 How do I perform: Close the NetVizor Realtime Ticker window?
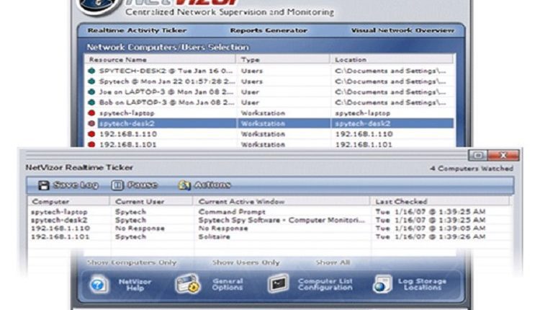point(503,155)
